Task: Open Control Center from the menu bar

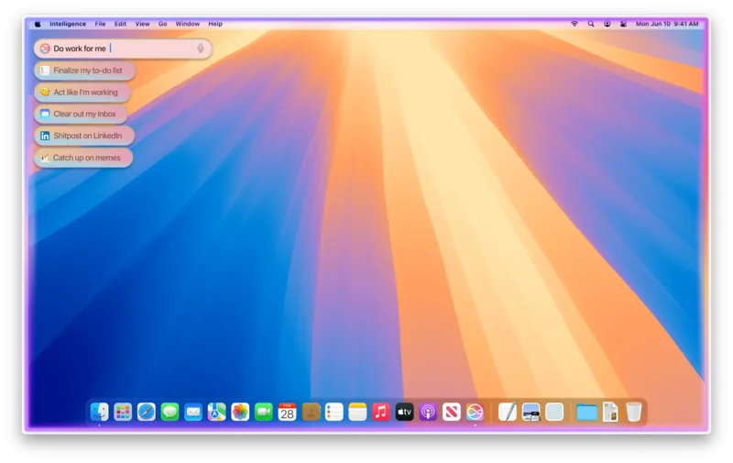Action: tap(623, 24)
